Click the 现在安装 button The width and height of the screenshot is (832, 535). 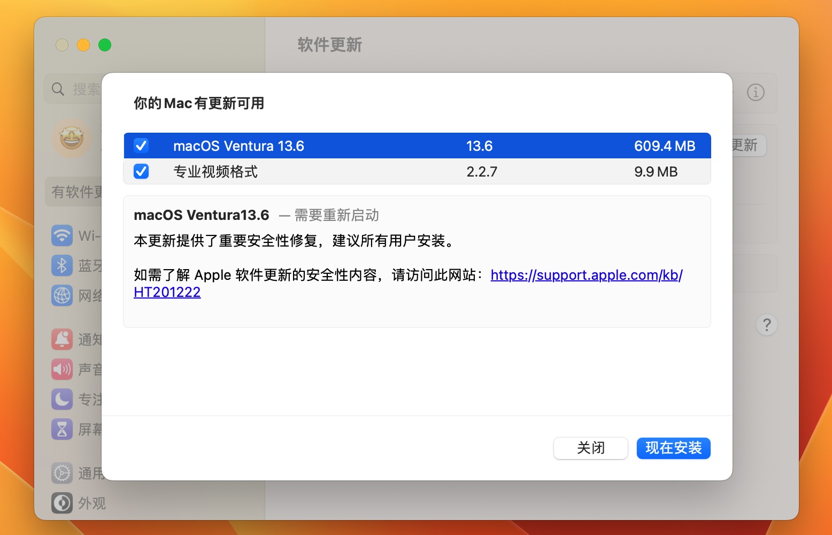673,448
